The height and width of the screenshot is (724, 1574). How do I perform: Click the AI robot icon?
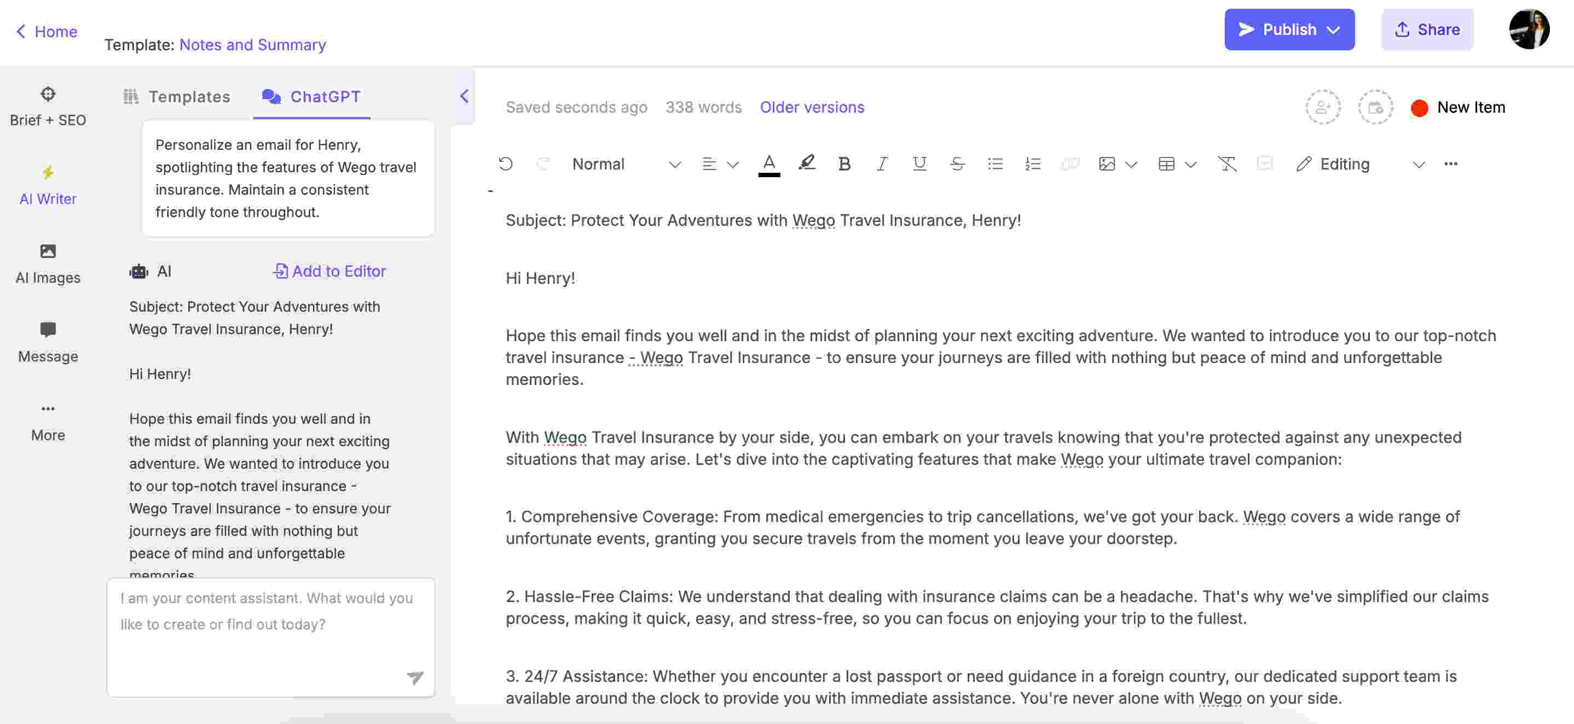coord(138,271)
